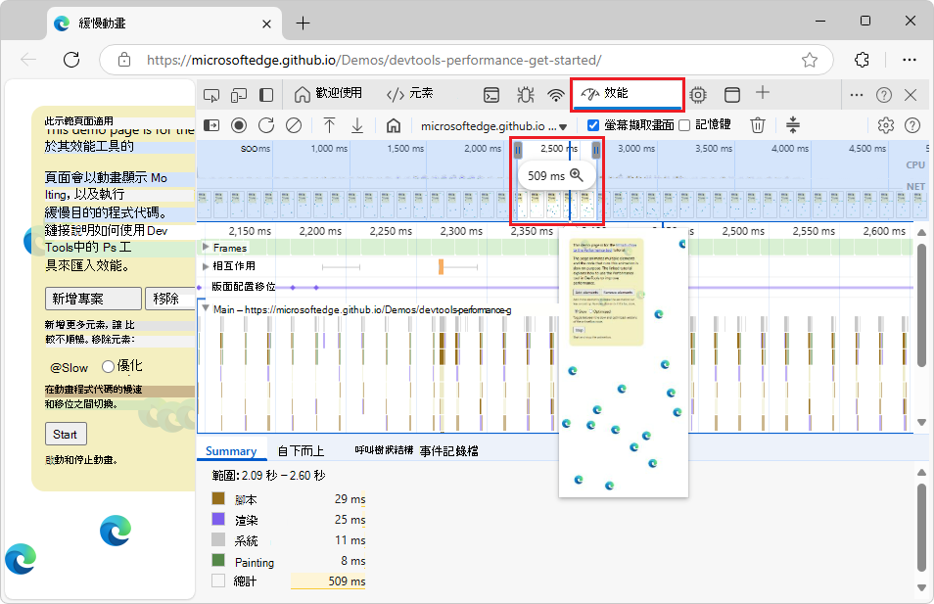Expand the 相互作用 track
The height and width of the screenshot is (604, 934).
point(206,265)
